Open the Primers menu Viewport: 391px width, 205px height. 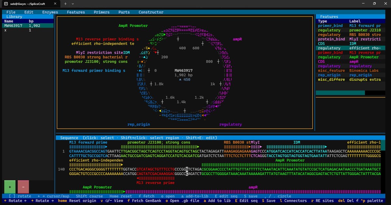click(x=101, y=12)
